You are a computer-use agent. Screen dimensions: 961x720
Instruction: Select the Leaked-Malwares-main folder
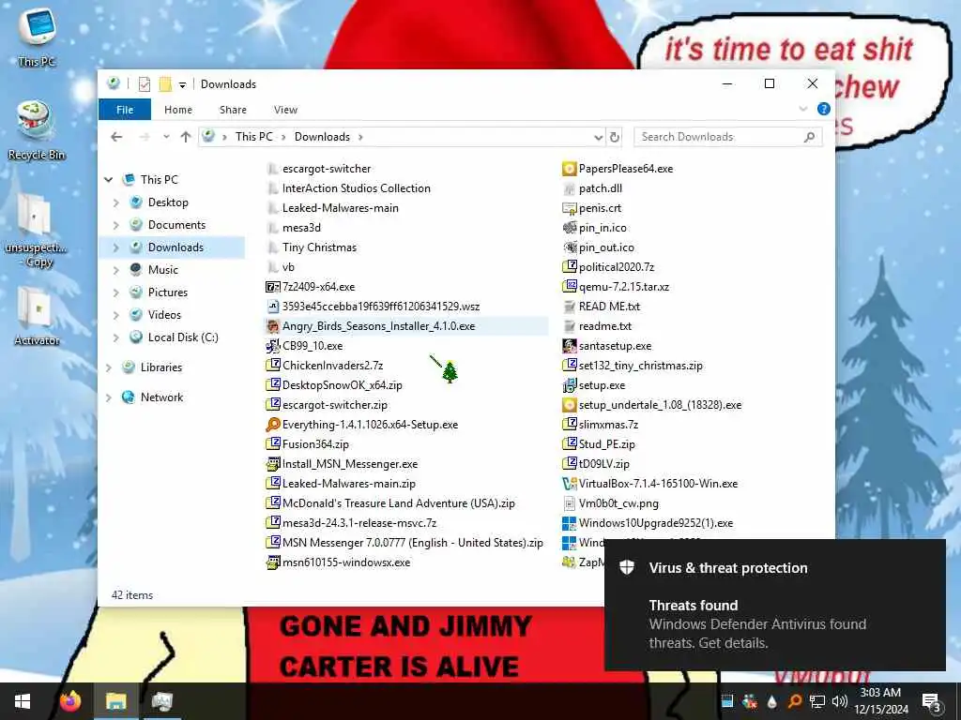[x=333, y=208]
